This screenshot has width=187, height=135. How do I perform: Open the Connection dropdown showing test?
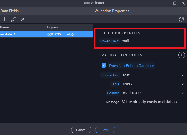click(153, 75)
